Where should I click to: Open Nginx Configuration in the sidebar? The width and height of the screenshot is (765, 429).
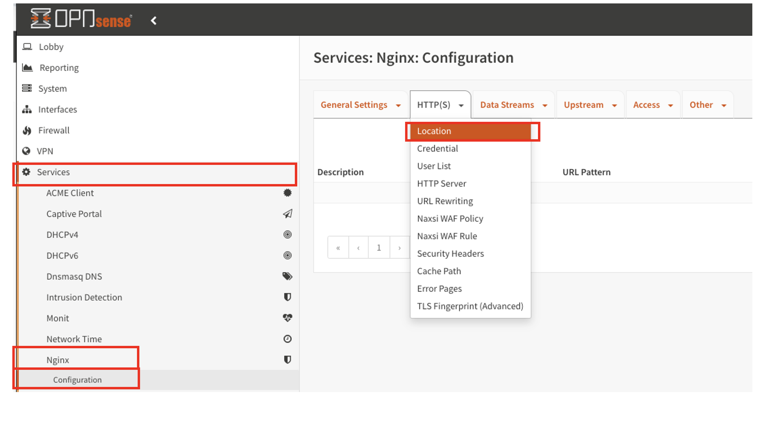click(x=77, y=380)
